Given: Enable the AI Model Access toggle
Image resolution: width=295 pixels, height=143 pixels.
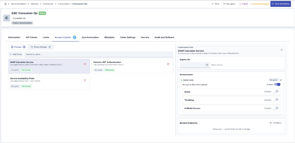Looking at the screenshot, I should click(x=275, y=108).
